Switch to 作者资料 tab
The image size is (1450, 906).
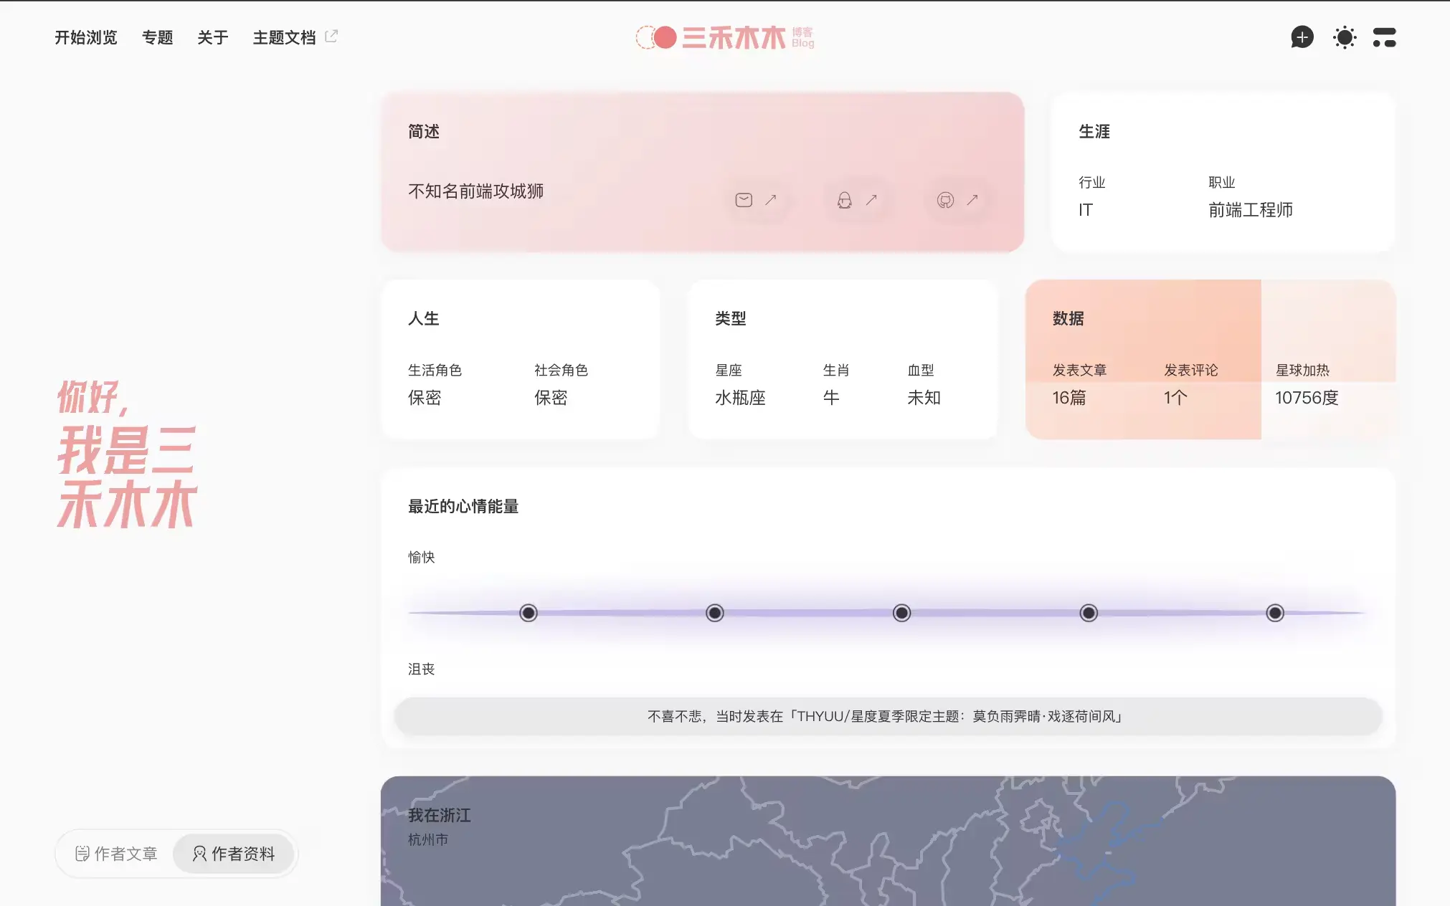pos(234,854)
